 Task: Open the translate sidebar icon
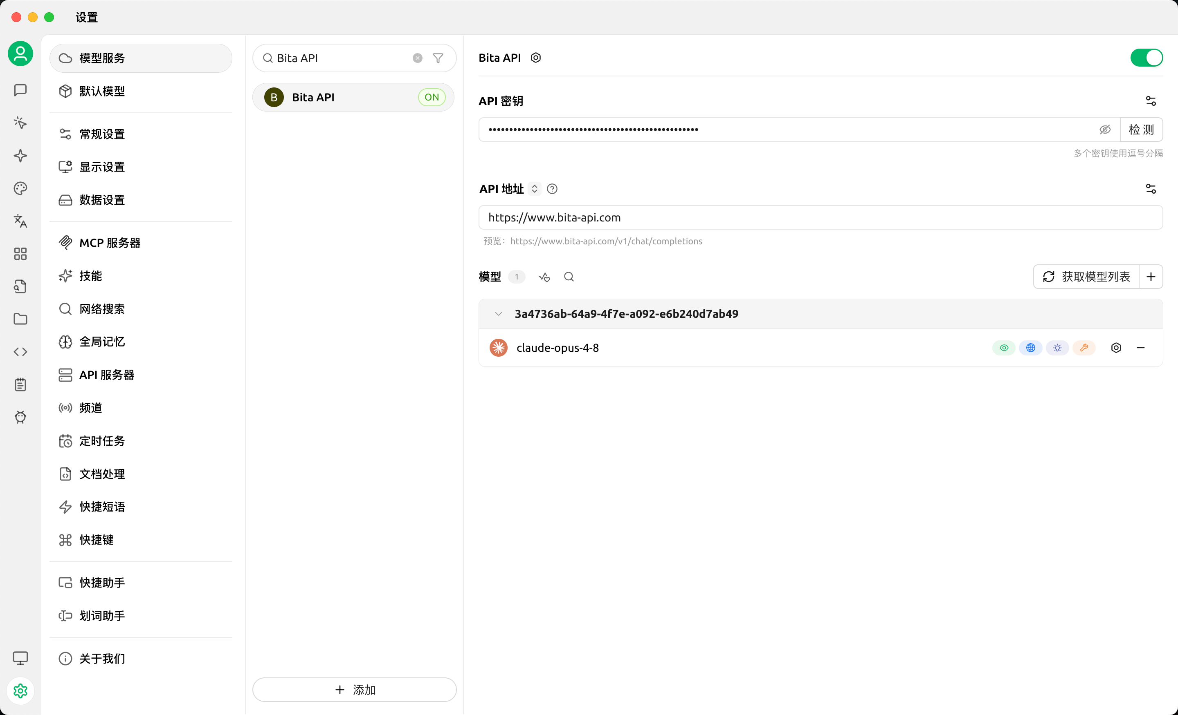click(20, 221)
